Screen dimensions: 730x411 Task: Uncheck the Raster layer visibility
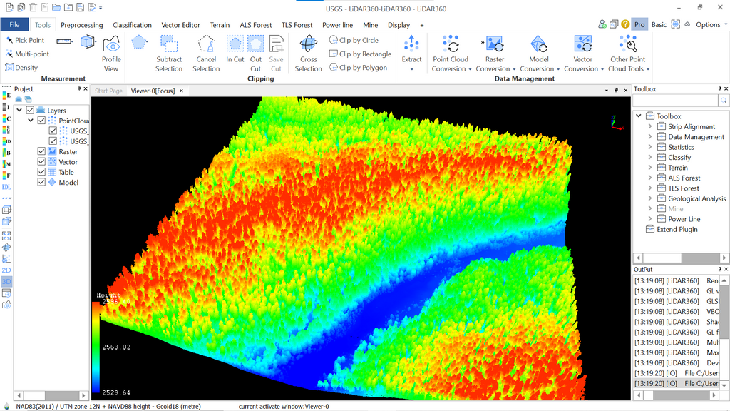click(x=41, y=151)
